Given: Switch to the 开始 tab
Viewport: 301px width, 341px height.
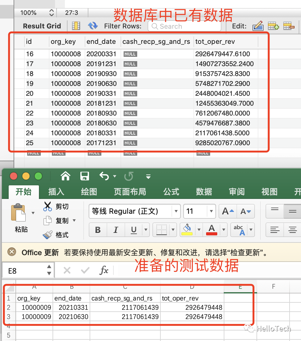Looking at the screenshot, I should (x=23, y=192).
